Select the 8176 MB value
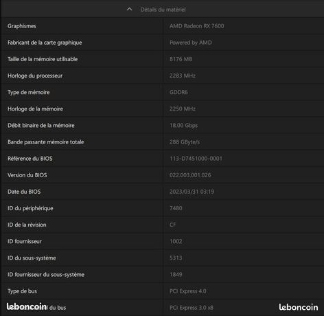 (181, 59)
